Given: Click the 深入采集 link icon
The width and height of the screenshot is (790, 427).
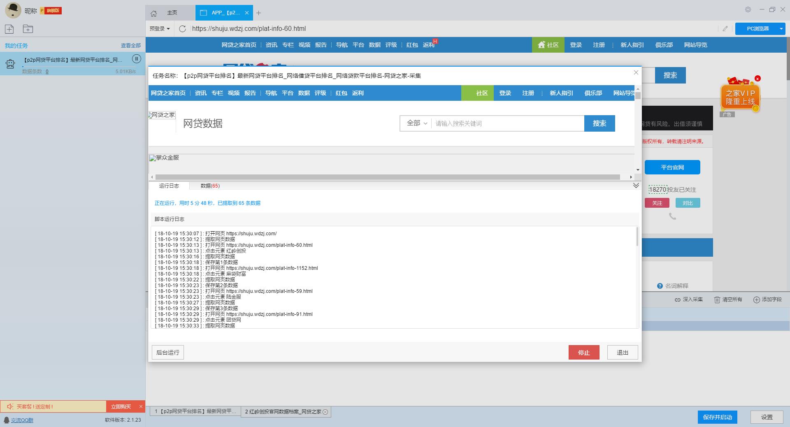Looking at the screenshot, I should (677, 300).
